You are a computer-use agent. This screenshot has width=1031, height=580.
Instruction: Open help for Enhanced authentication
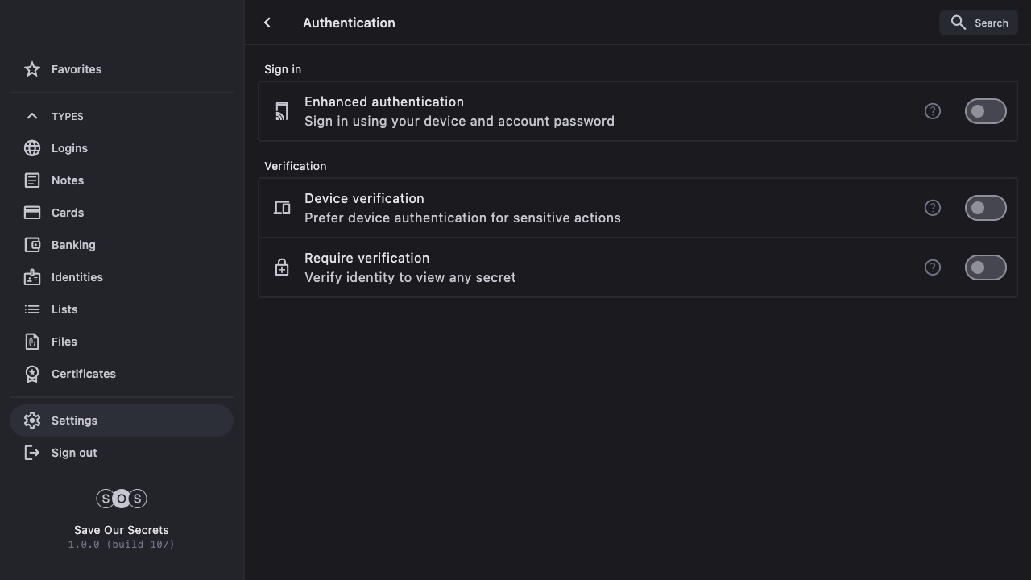point(932,111)
